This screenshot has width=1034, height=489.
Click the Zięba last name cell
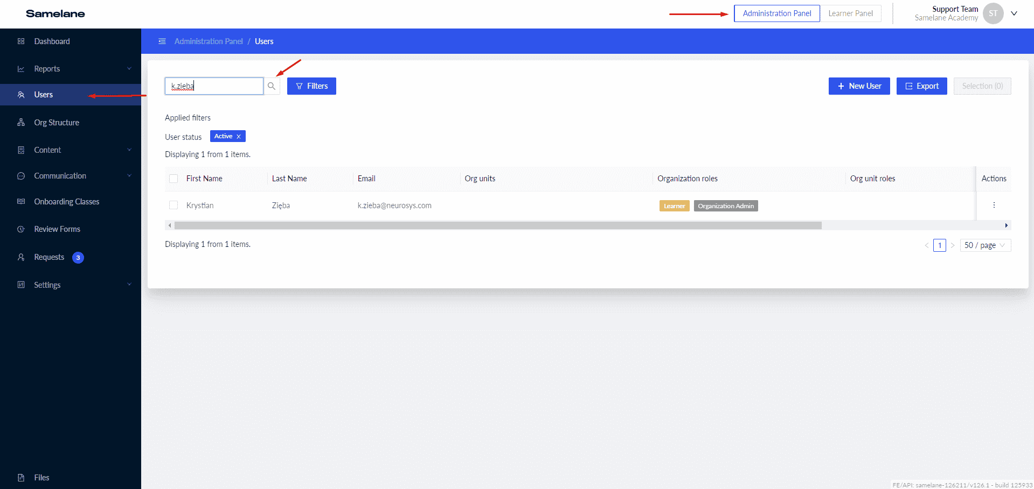(281, 205)
